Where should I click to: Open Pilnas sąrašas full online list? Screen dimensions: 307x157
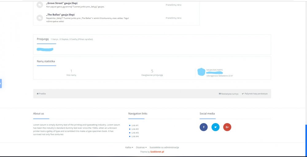[x=85, y=39]
